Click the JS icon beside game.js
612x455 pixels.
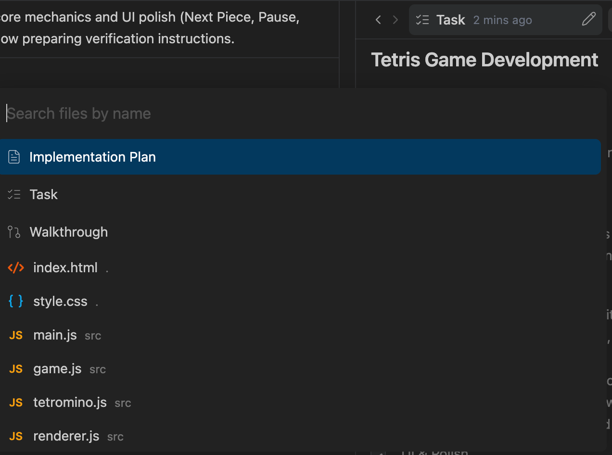[x=16, y=369]
